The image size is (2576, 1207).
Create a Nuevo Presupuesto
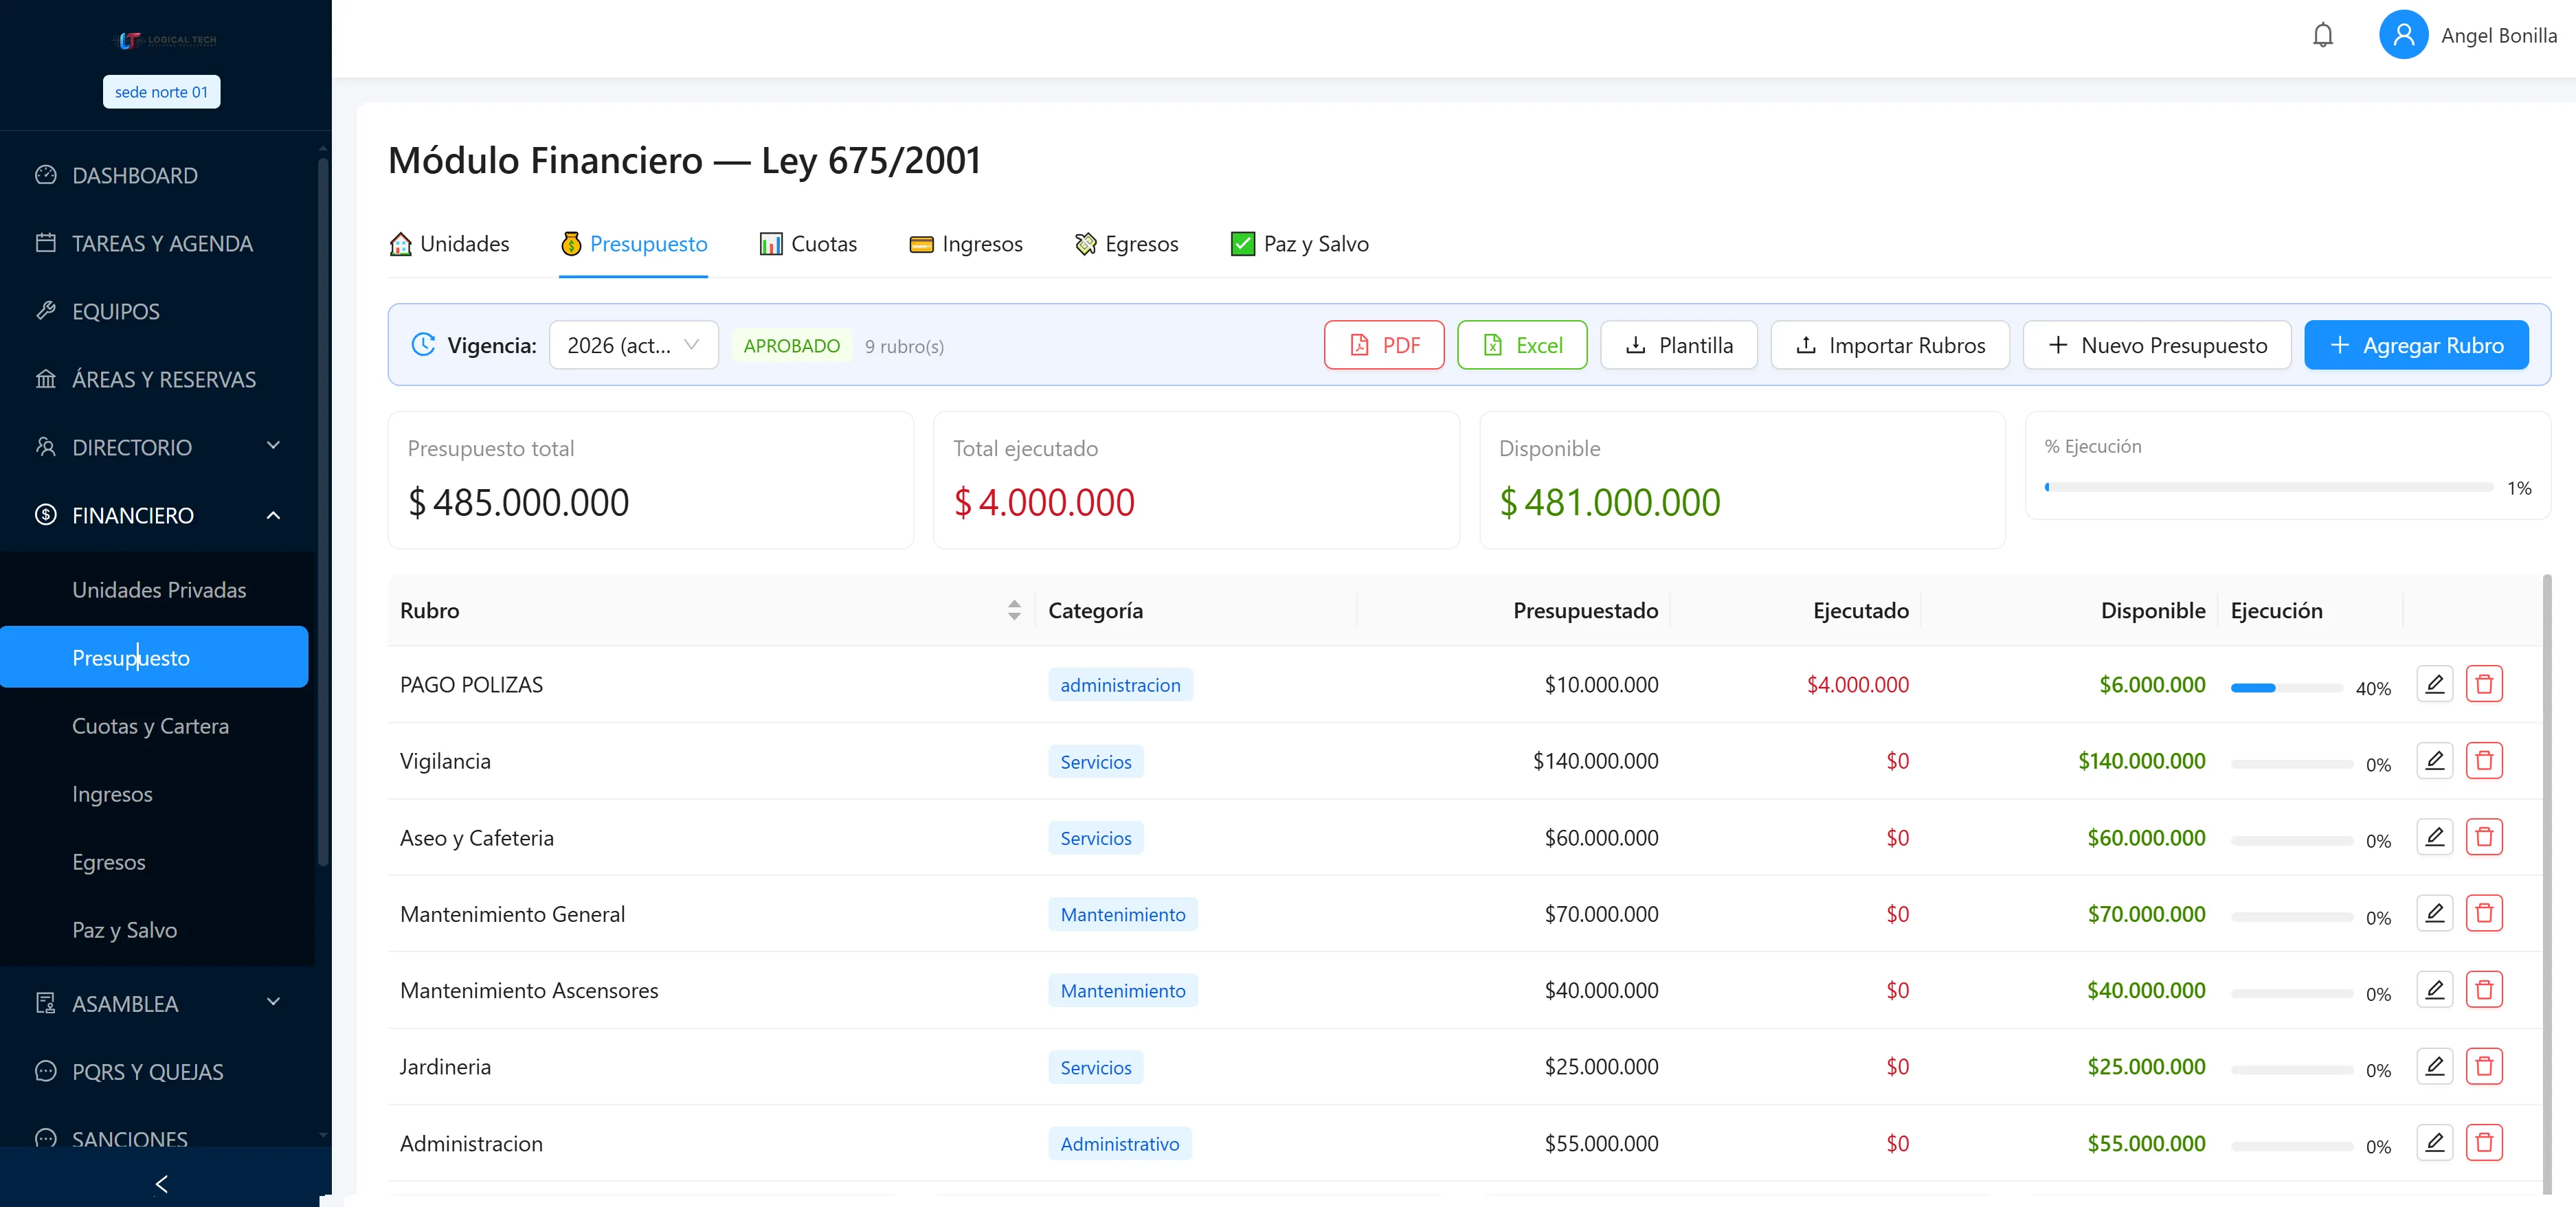(x=2157, y=345)
